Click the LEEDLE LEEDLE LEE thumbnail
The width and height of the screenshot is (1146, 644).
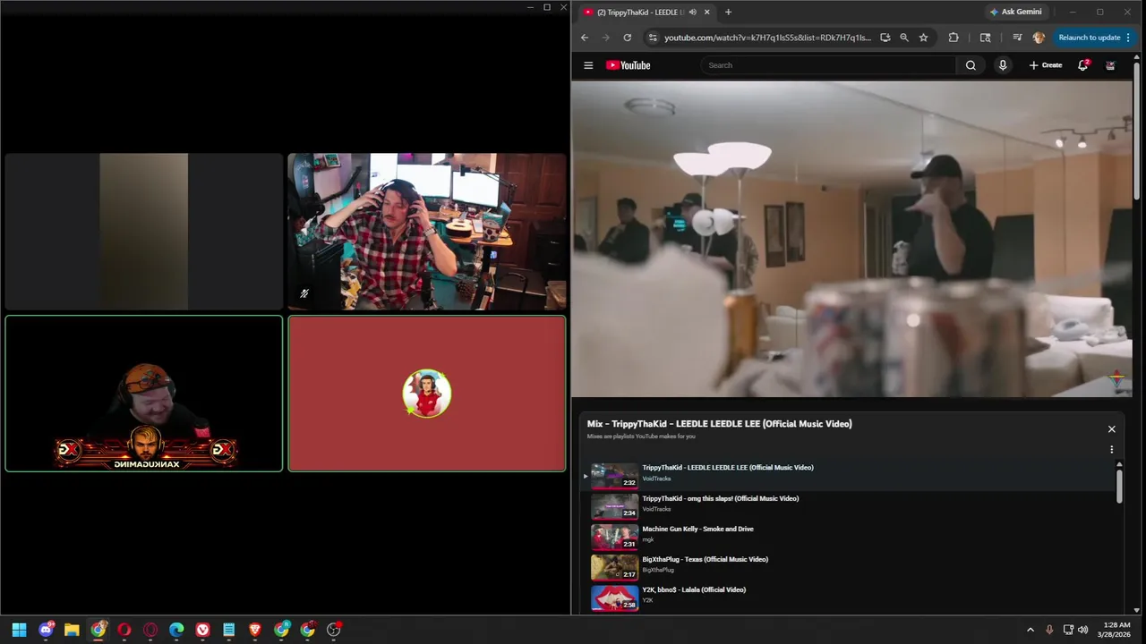point(614,476)
